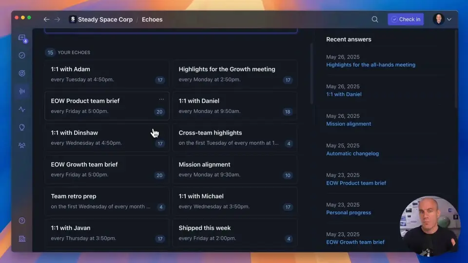Image resolution: width=468 pixels, height=263 pixels.
Task: Open the help question mark icon
Action: pyautogui.click(x=22, y=221)
